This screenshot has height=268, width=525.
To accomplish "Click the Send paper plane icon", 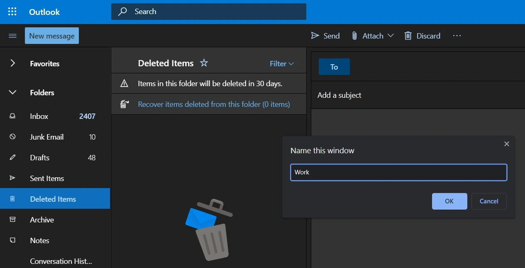I will [x=315, y=36].
